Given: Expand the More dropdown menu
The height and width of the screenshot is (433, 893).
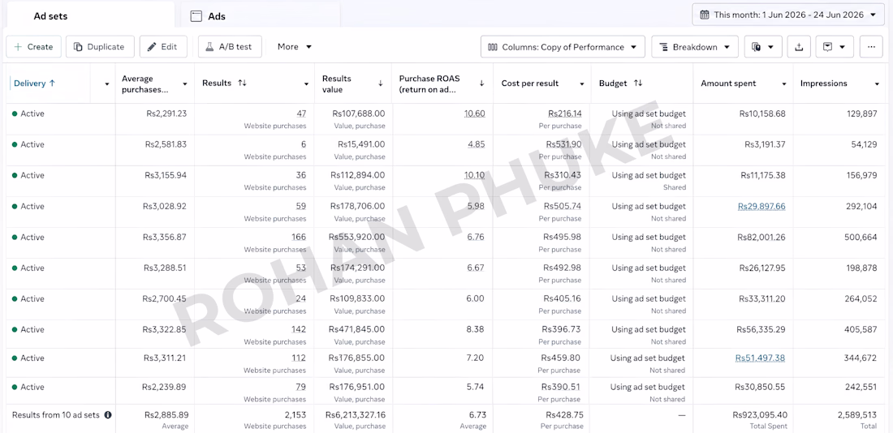Looking at the screenshot, I should 295,47.
